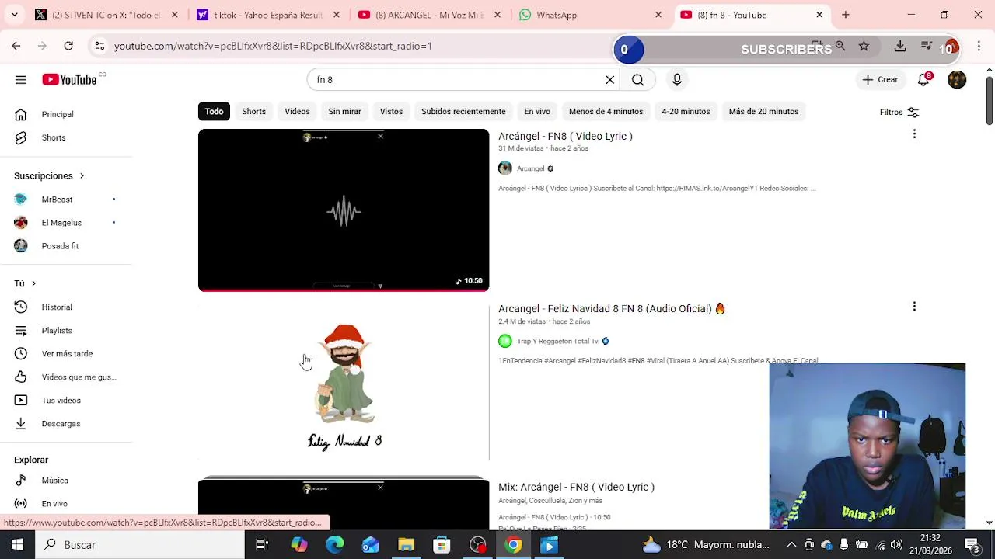Open options menu for Arcángel FN8 Video Lyric

pos(914,134)
